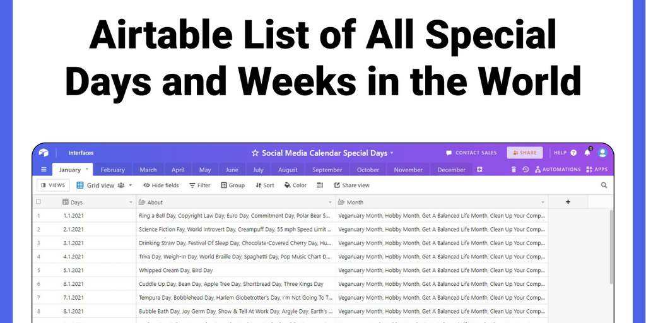The image size is (646, 323).
Task: Switch to the February tab
Action: coord(112,170)
